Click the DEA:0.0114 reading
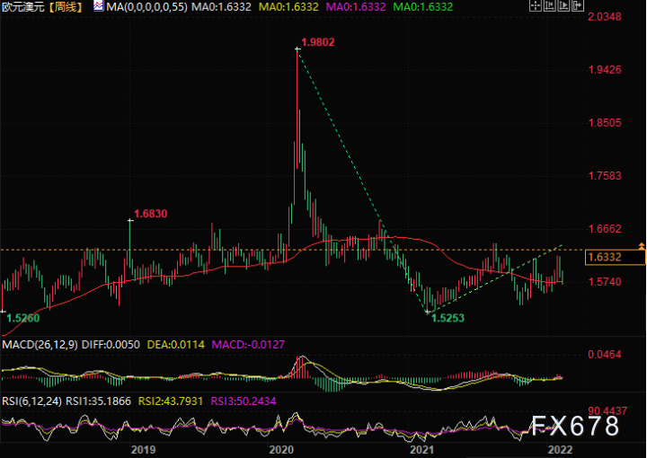The image size is (647, 458). click(176, 345)
